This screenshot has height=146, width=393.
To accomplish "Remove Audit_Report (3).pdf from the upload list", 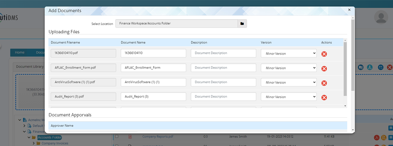I will click(x=324, y=98).
